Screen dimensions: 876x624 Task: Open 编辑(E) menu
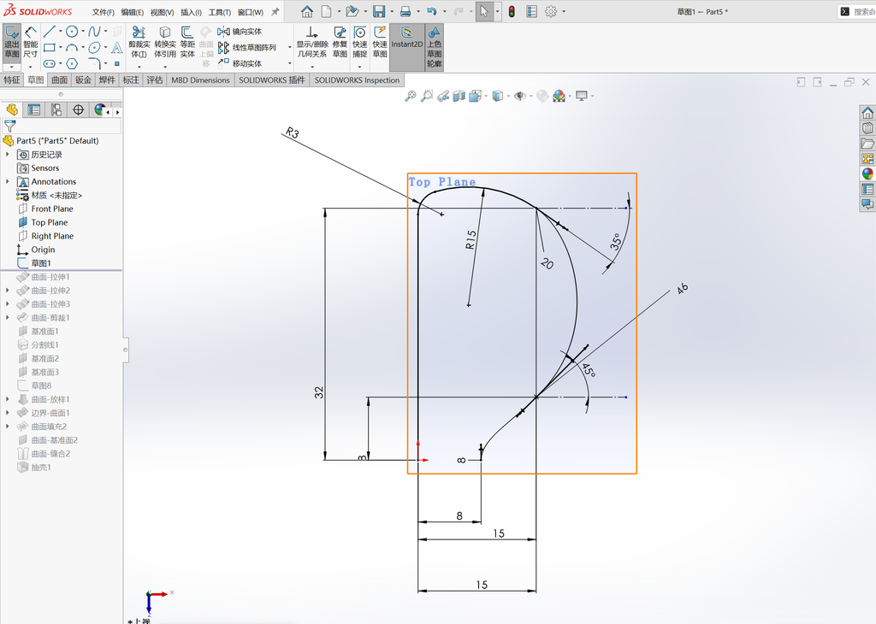[133, 12]
